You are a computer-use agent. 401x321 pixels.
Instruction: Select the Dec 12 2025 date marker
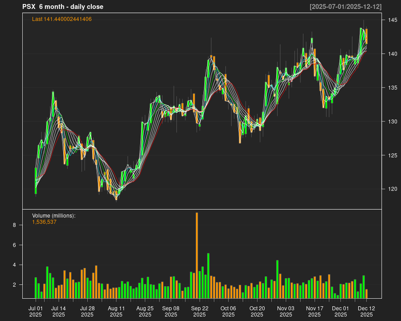[366, 311]
